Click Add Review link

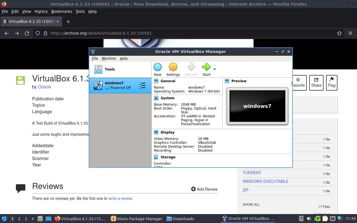pyautogui.click(x=204, y=189)
